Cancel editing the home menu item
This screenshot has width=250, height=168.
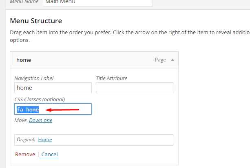[x=49, y=155]
